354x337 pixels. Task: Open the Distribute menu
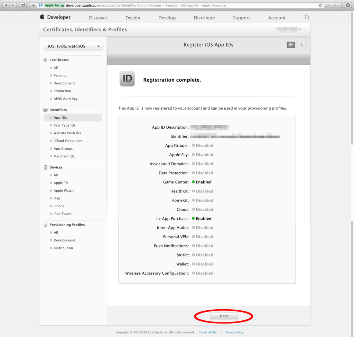[x=204, y=18]
